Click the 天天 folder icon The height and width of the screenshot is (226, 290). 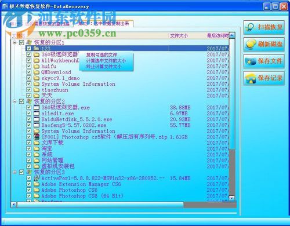[x=37, y=96]
